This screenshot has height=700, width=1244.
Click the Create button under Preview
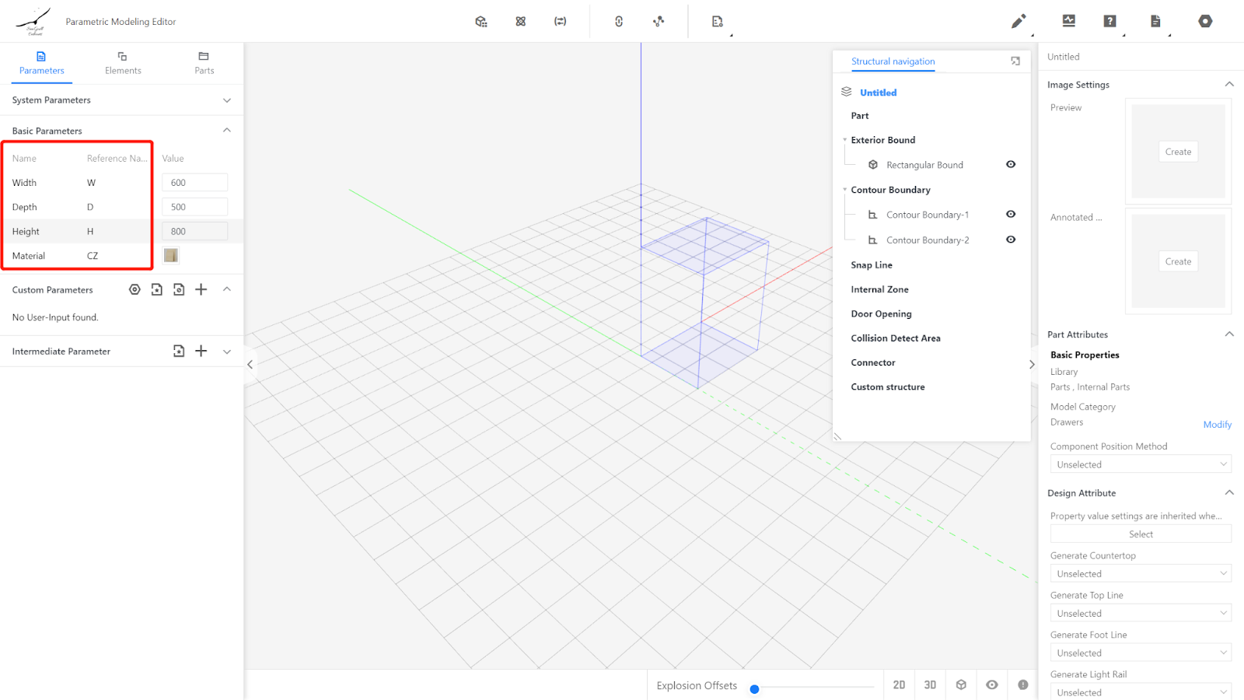[1177, 152]
